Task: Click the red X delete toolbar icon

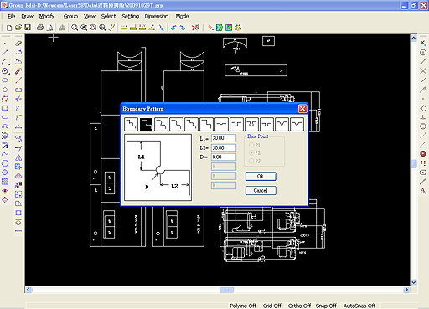Action: tap(195, 28)
